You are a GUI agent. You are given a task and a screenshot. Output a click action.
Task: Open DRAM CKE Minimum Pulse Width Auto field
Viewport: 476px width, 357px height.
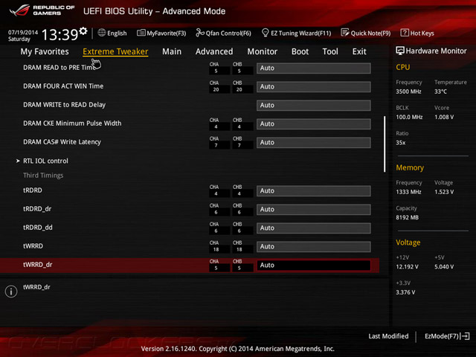[x=314, y=124]
